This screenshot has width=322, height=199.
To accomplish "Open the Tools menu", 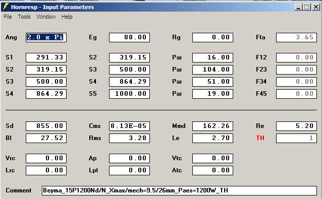I will point(24,17).
